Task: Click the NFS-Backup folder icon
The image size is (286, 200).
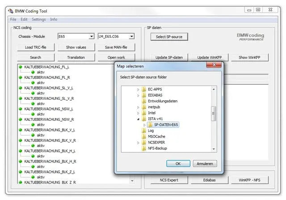Action: click(x=144, y=148)
